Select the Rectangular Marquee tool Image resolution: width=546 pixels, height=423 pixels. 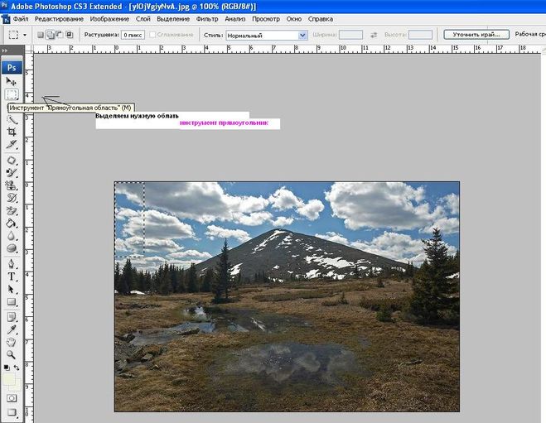click(x=11, y=94)
